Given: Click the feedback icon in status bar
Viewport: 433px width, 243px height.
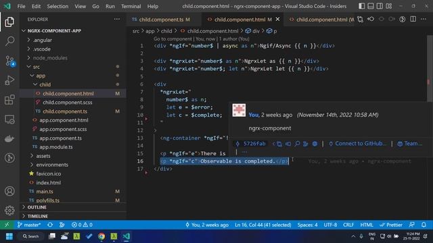Looking at the screenshot, I should [412, 225].
